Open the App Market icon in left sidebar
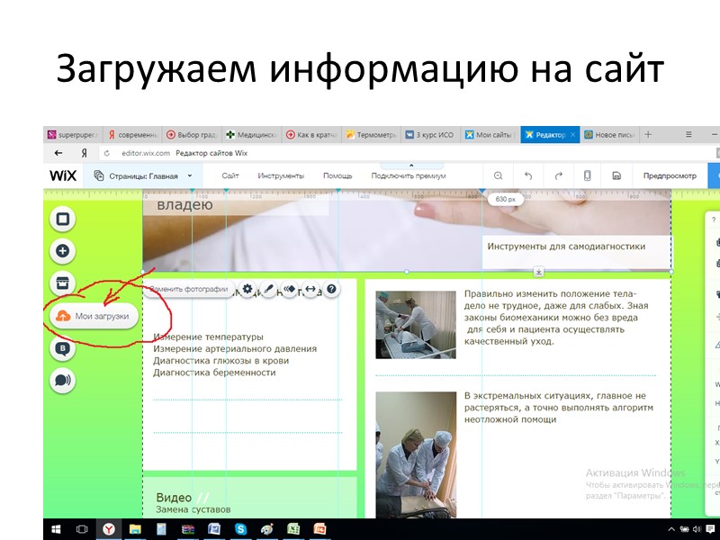The width and height of the screenshot is (720, 540). pyautogui.click(x=62, y=283)
